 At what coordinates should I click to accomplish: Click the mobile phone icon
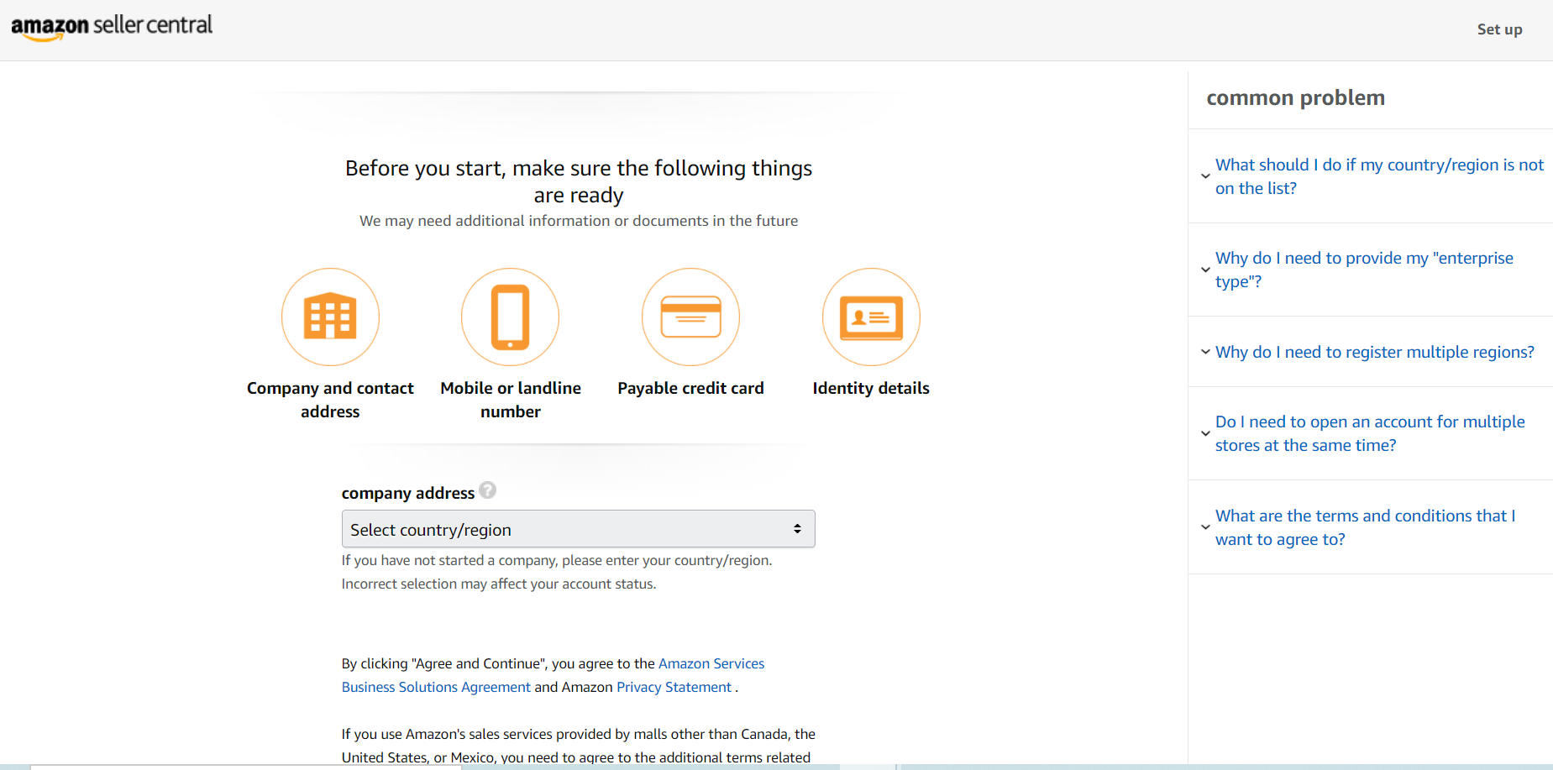click(x=510, y=317)
